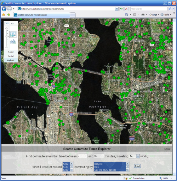Click the Mercer Island label on map
Viewport: 177px width, 181px height.
pyautogui.click(x=123, y=126)
